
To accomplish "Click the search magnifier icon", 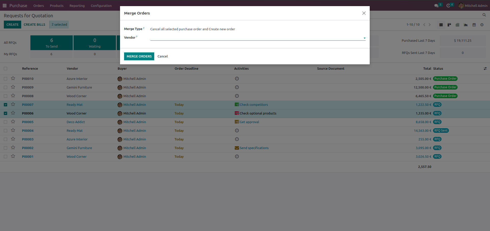I will pyautogui.click(x=484, y=15).
